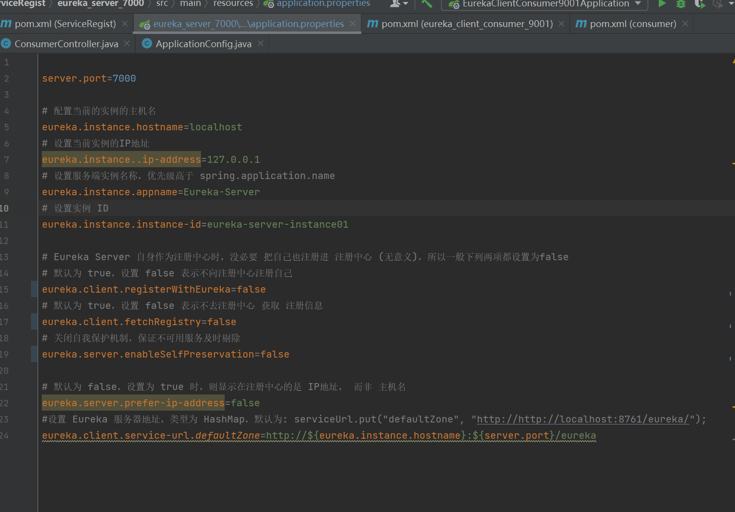The width and height of the screenshot is (735, 512).
Task: Open the user account icon menu
Action: pyautogui.click(x=399, y=4)
